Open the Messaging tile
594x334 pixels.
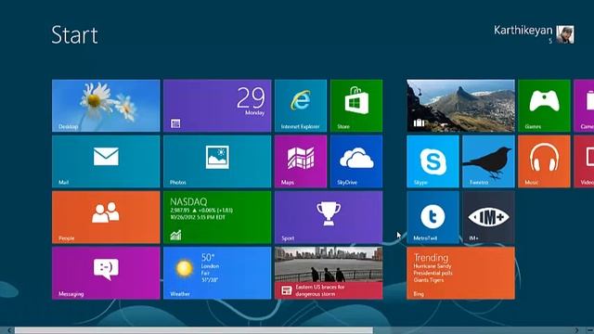(106, 273)
